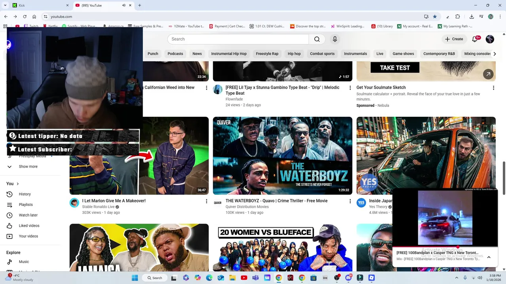This screenshot has width=506, height=284.
Task: Open a new browser tab
Action: [140, 6]
